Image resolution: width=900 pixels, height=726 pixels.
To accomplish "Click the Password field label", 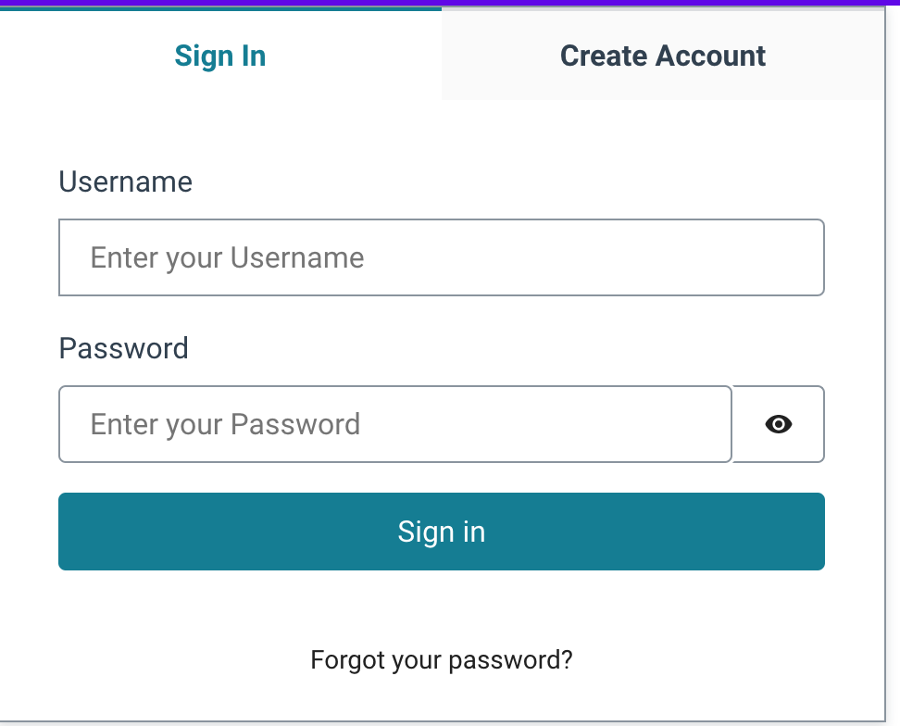I will 123,348.
